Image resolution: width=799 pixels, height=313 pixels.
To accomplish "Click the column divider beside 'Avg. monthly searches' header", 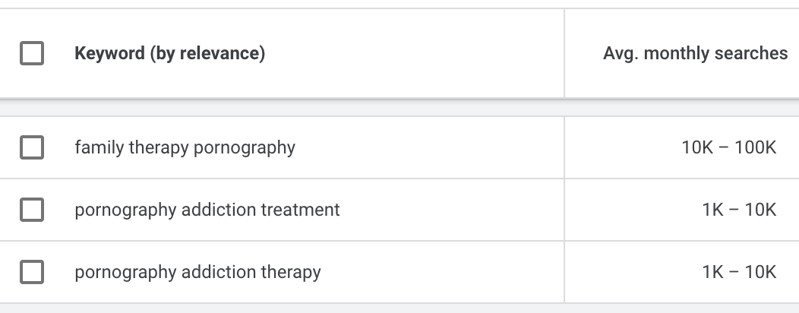I will click(x=564, y=54).
